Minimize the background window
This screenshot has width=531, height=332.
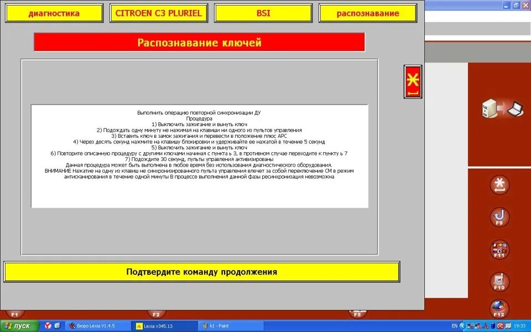coord(507,5)
